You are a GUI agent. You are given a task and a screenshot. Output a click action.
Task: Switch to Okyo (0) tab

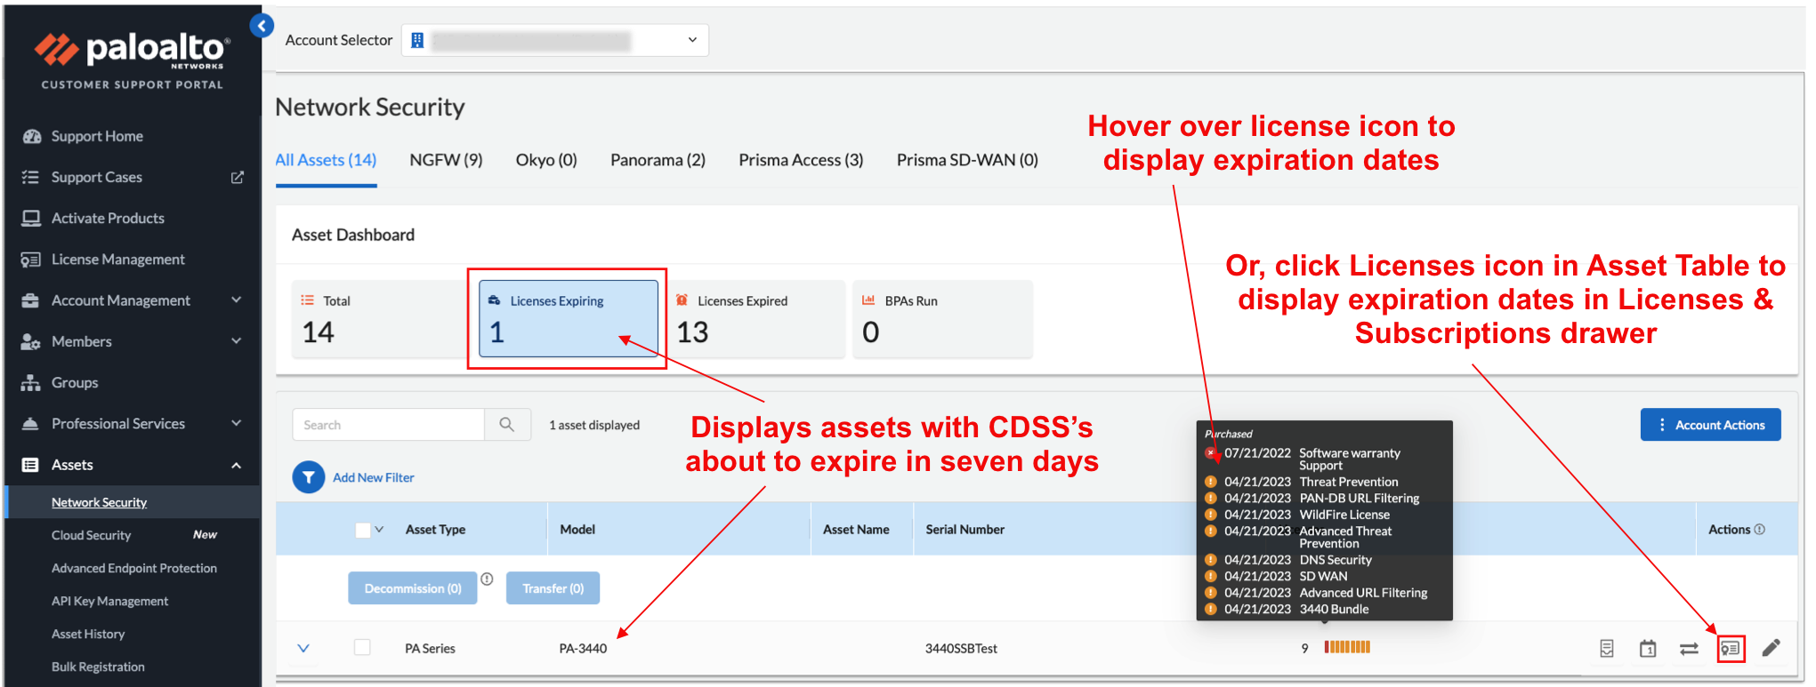(x=546, y=160)
